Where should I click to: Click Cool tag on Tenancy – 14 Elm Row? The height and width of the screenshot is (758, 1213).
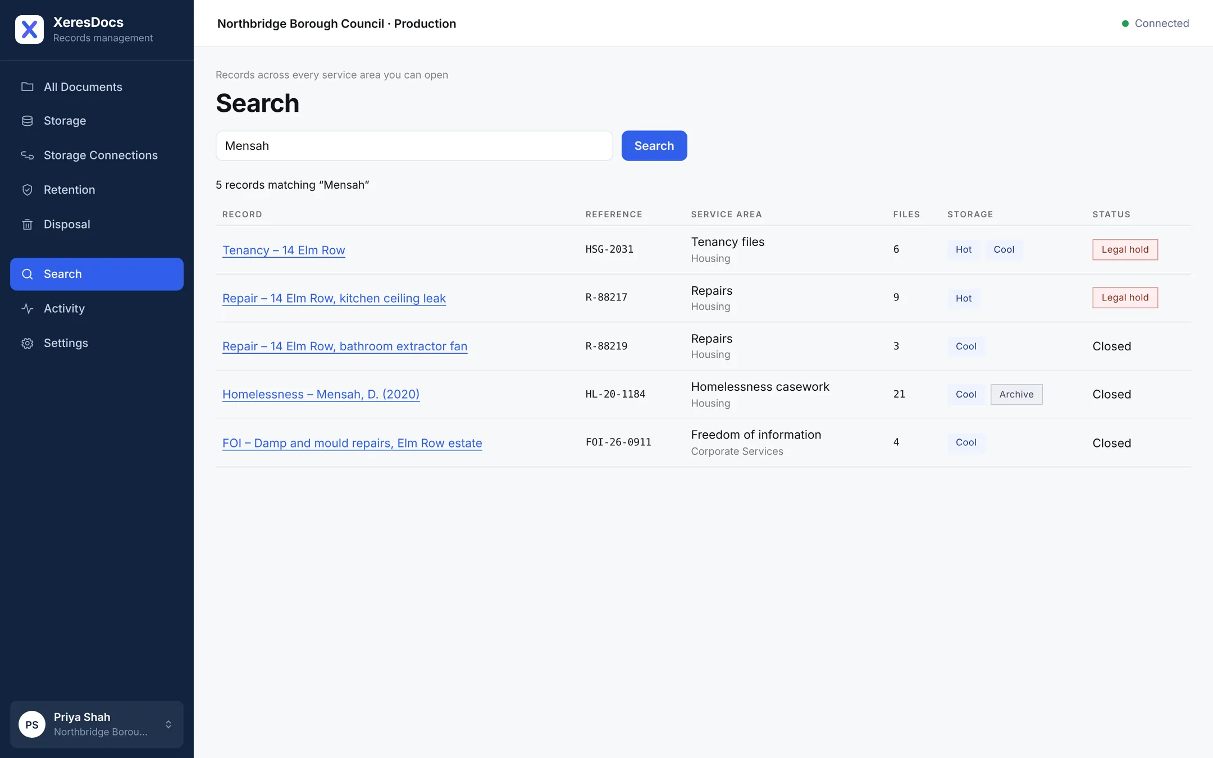[x=1004, y=249]
